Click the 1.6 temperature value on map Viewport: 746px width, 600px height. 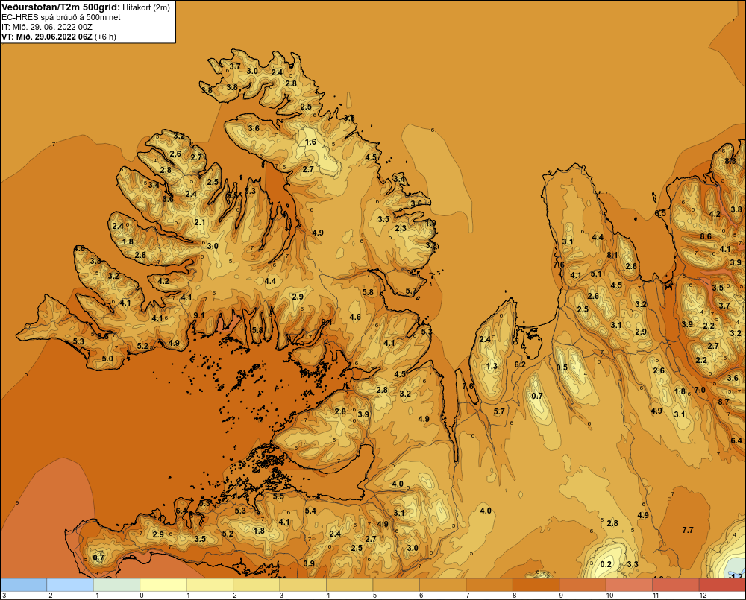click(x=310, y=142)
